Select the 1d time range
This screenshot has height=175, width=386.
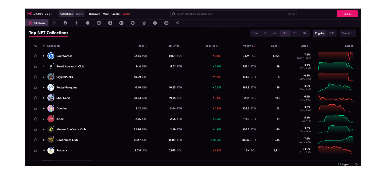point(285,33)
